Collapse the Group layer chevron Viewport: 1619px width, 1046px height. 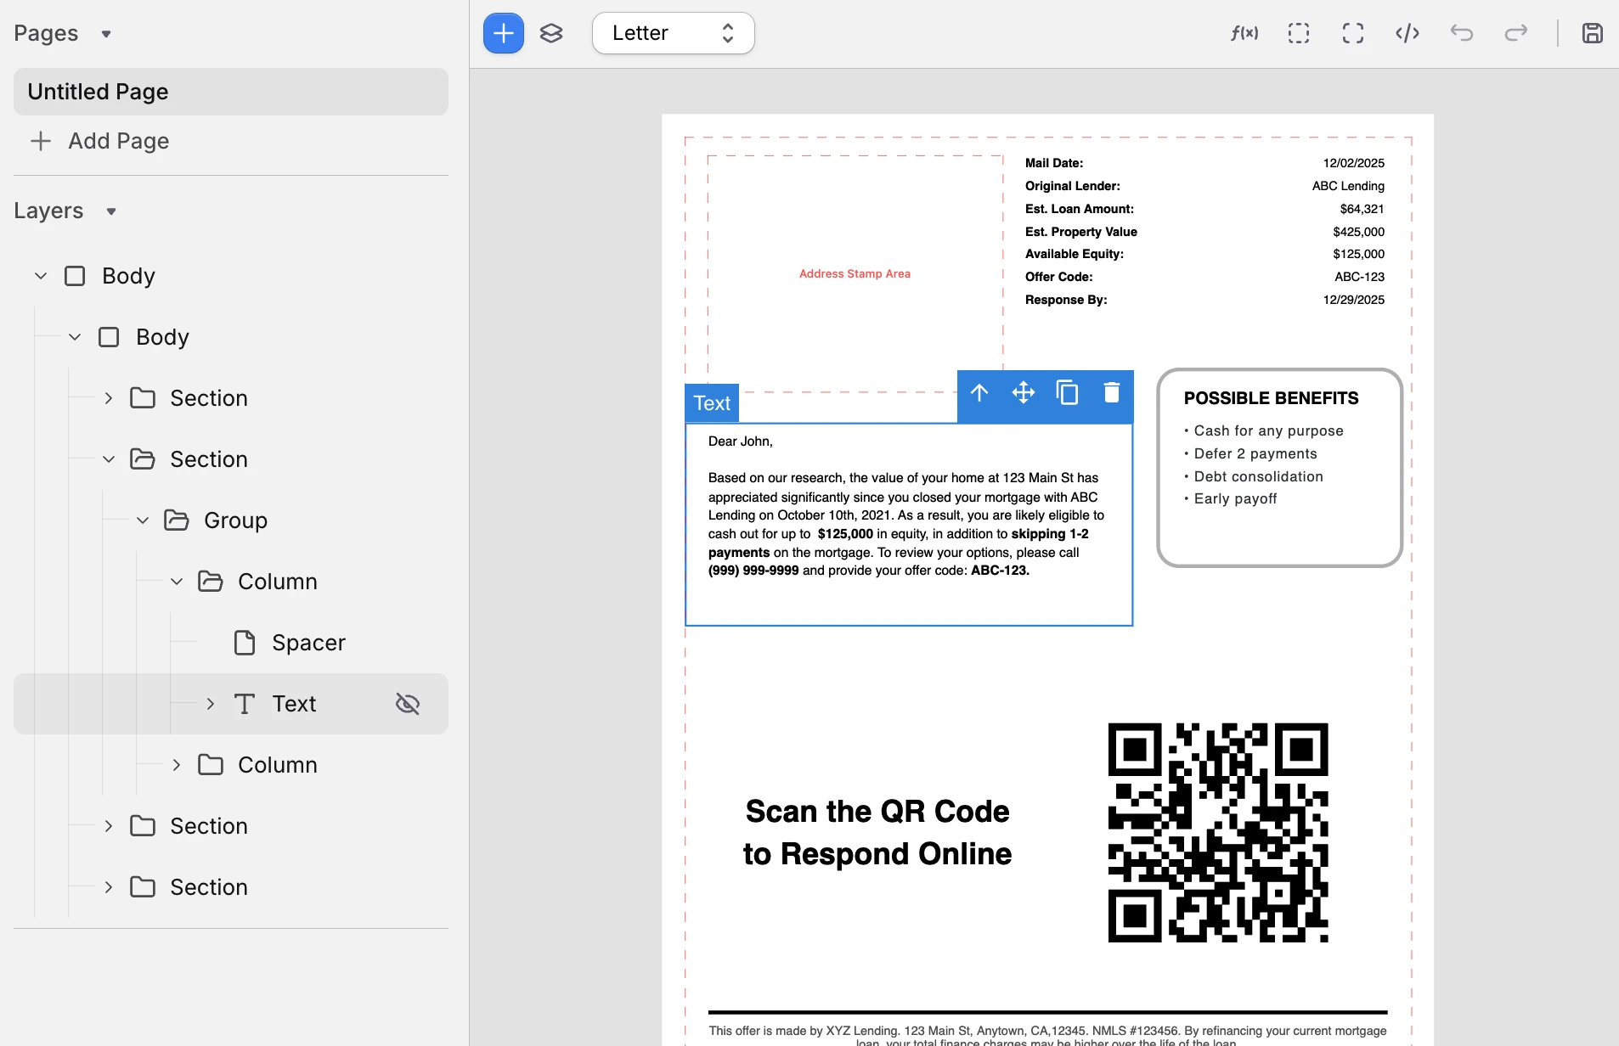[x=143, y=520]
